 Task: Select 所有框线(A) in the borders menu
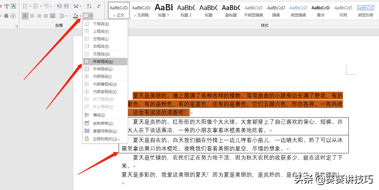[105, 62]
